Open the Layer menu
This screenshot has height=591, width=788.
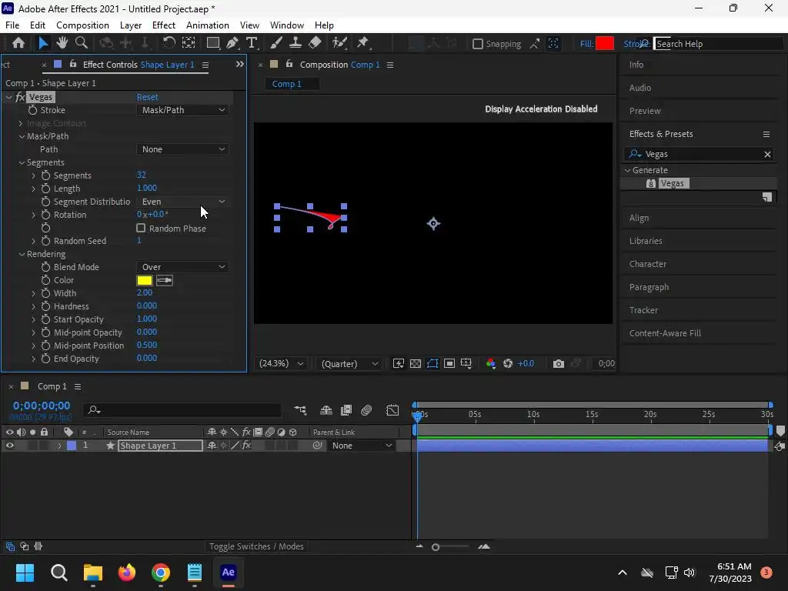[131, 25]
